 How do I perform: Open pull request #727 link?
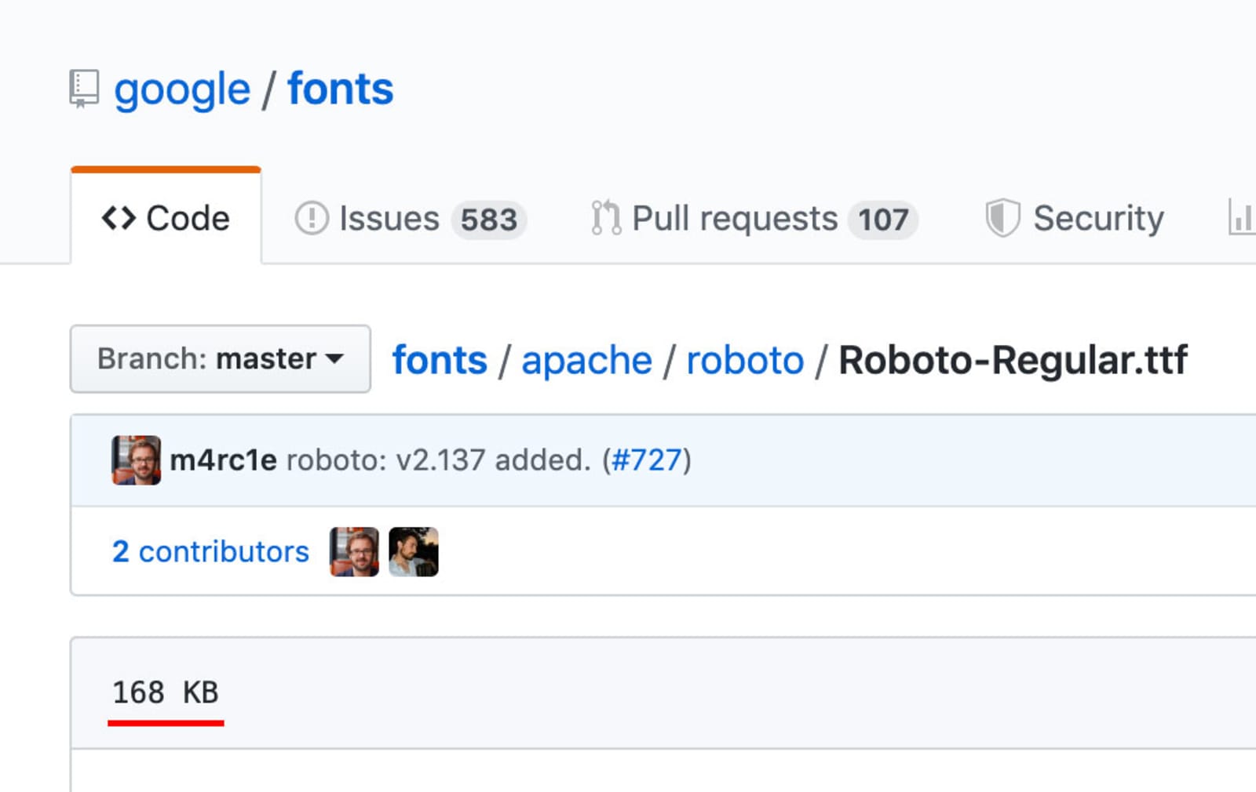pos(646,460)
